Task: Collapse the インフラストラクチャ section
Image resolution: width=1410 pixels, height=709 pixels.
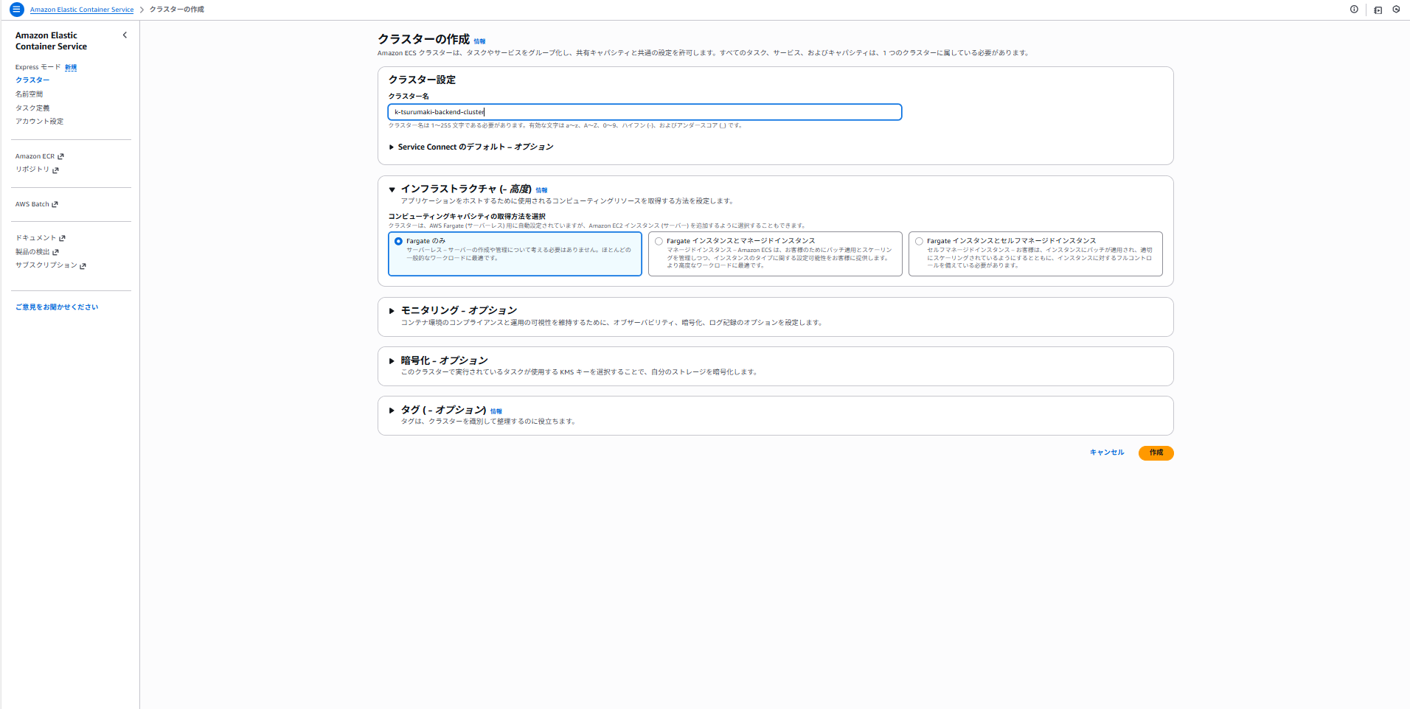Action: point(392,189)
